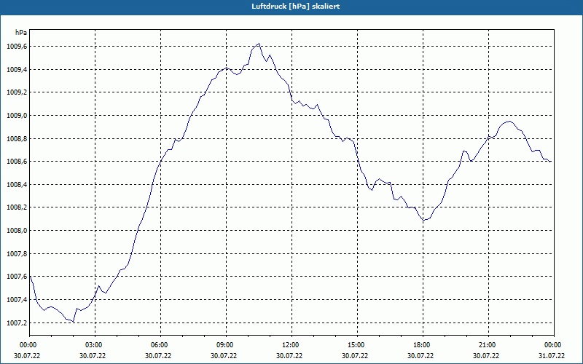Select the '1009,6' y-axis value
583x364 pixels.
point(17,47)
